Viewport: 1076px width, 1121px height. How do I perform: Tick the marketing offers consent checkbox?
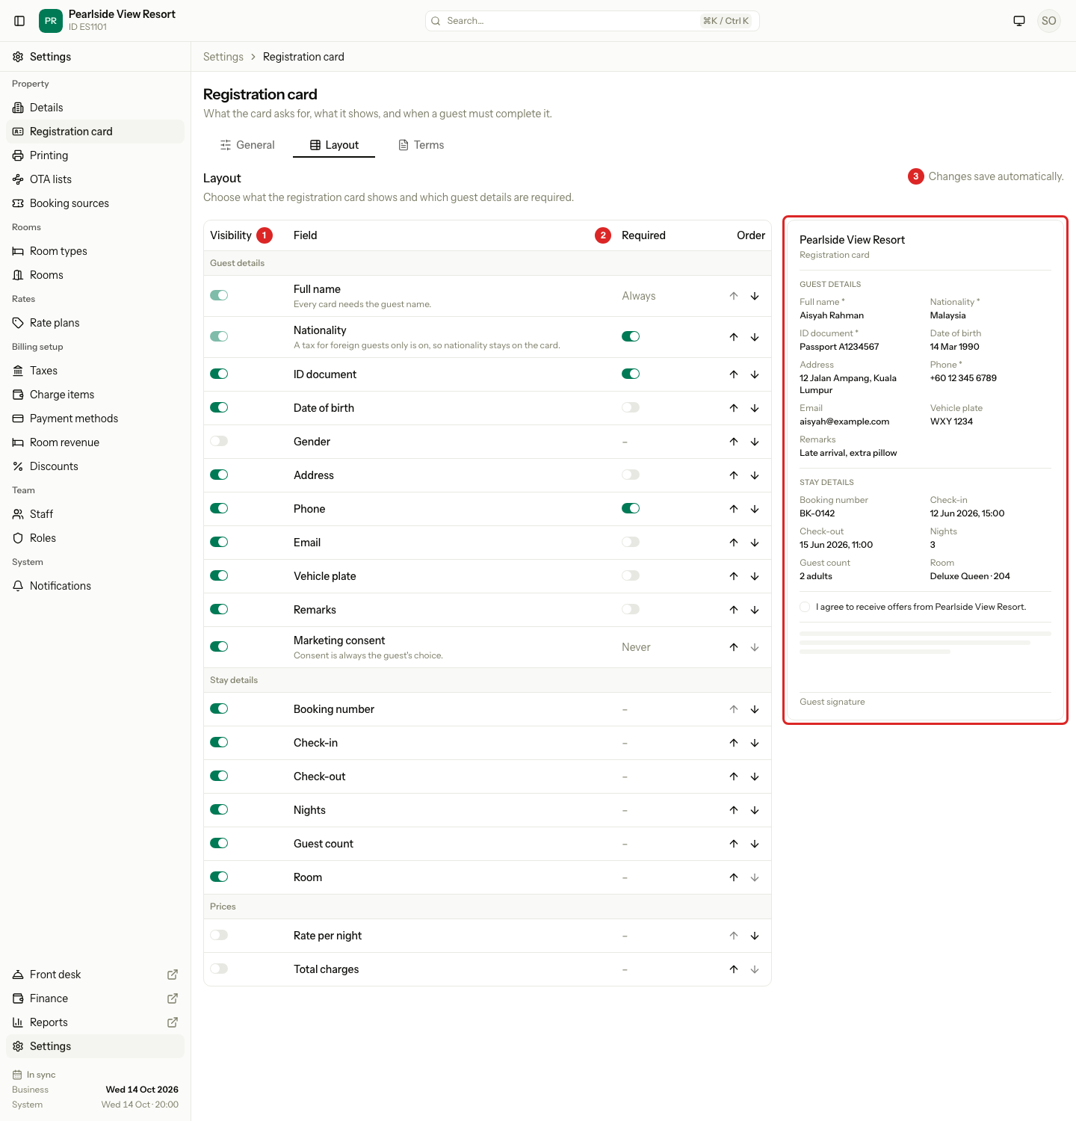(x=805, y=607)
